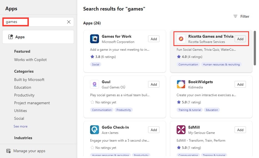259x158 pixels.
Task: Add the BookWidgets app
Action: click(240, 84)
